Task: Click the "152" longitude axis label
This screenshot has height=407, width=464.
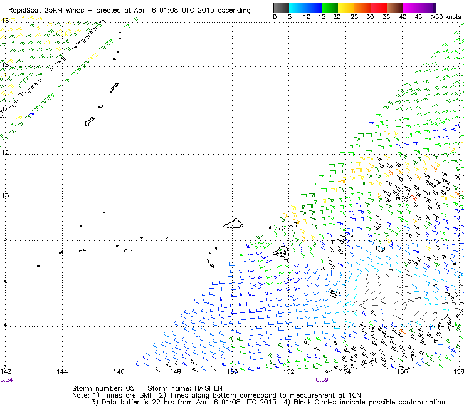Action: coord(289,371)
